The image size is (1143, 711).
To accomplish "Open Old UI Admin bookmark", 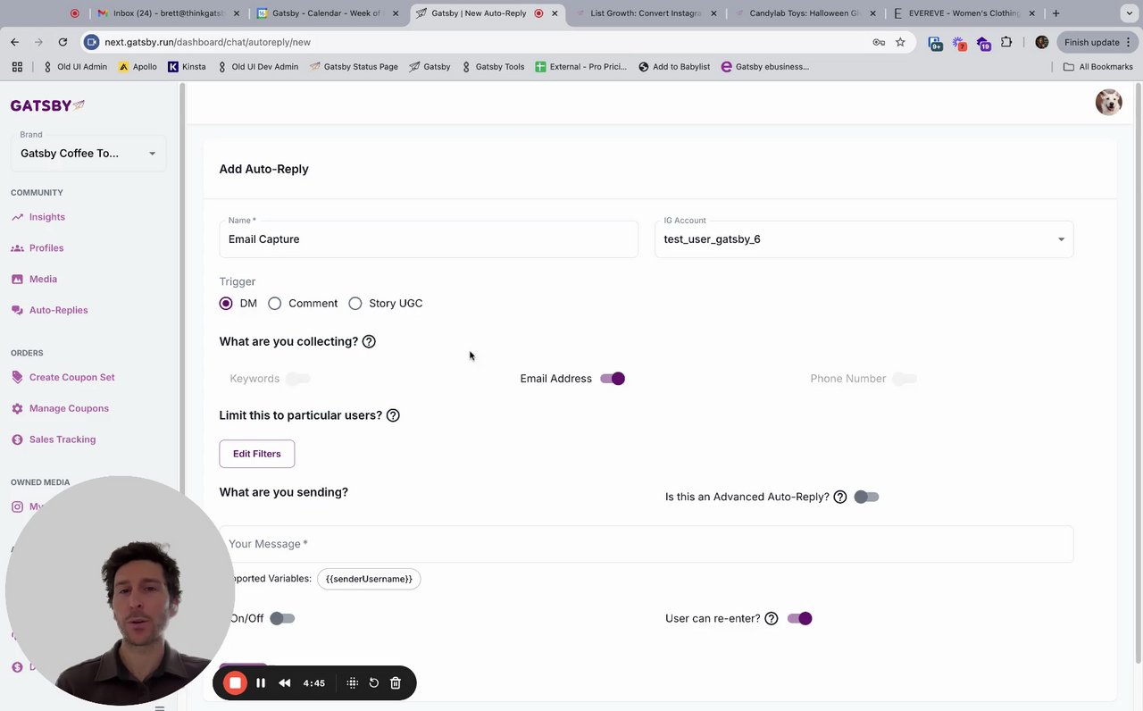I will [x=75, y=67].
